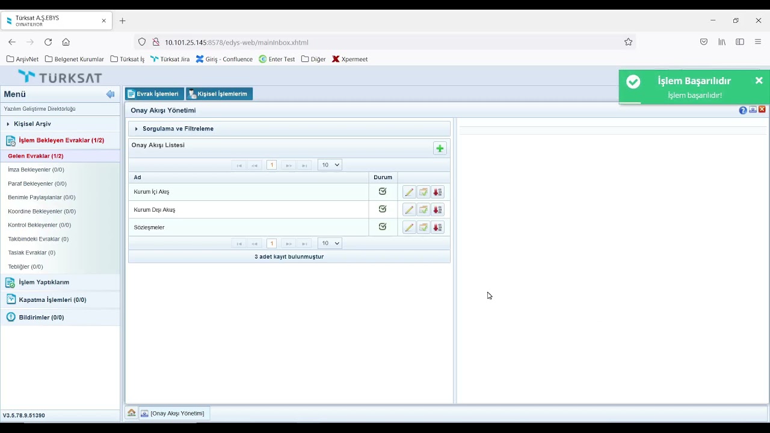Viewport: 770px width, 433px height.
Task: Edit Kurum İçi Akış with pencil icon
Action: (409, 192)
